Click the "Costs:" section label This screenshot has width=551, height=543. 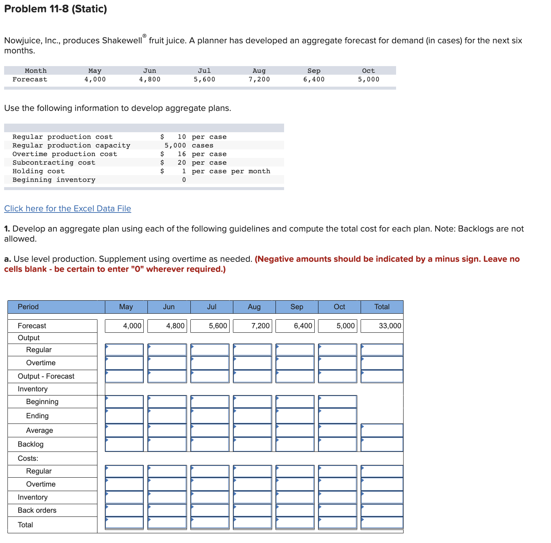[28, 458]
